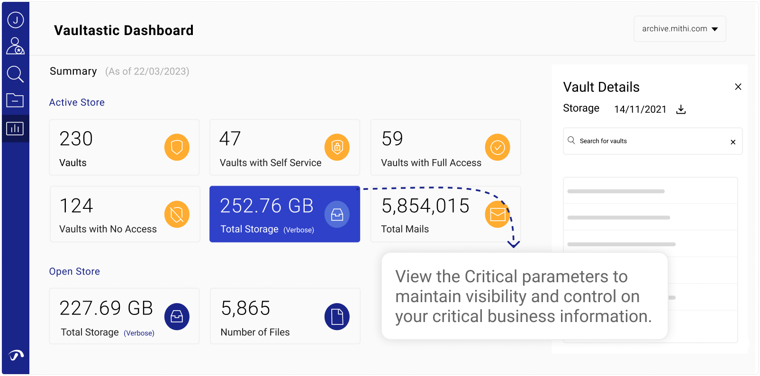This screenshot has width=760, height=376.
Task: Click the envelope icon on Total Mails card
Action: pos(497,215)
